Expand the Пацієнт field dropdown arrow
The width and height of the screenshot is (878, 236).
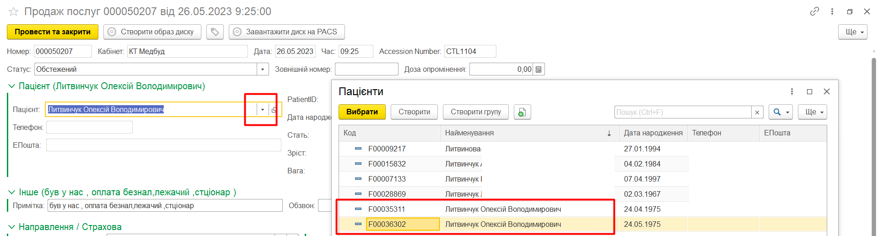tap(262, 110)
